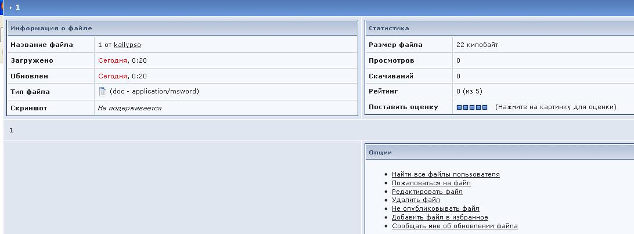Give the file a three-star rating
This screenshot has height=234, width=634.
[472, 107]
